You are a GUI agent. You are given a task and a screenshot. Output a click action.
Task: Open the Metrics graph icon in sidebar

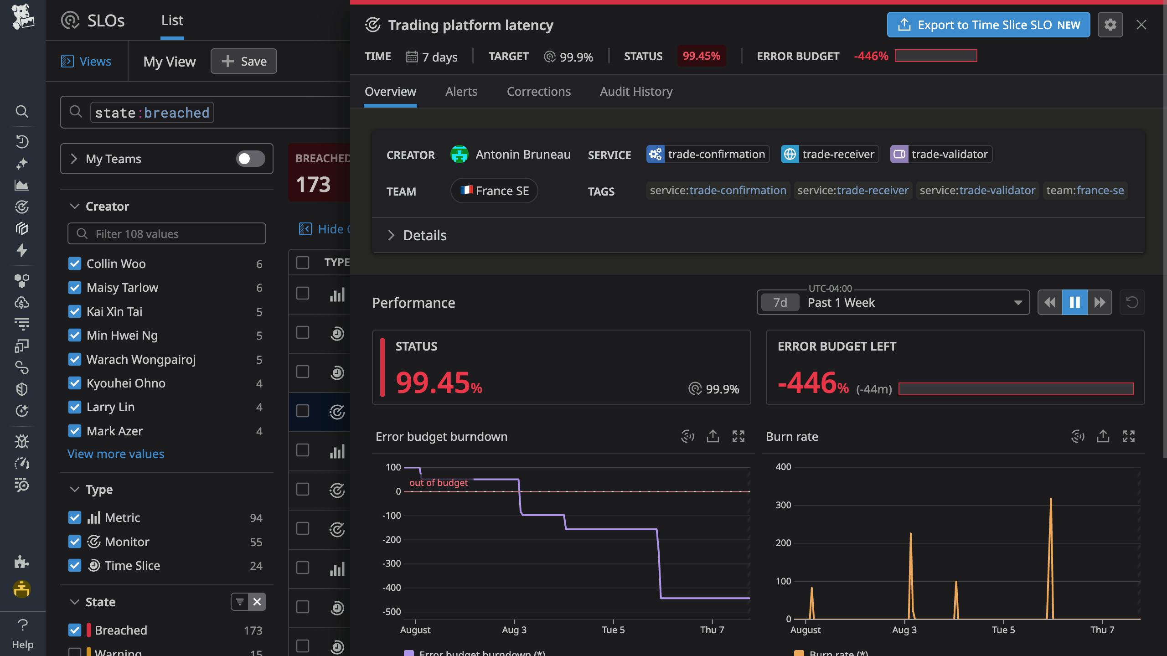[x=22, y=186]
